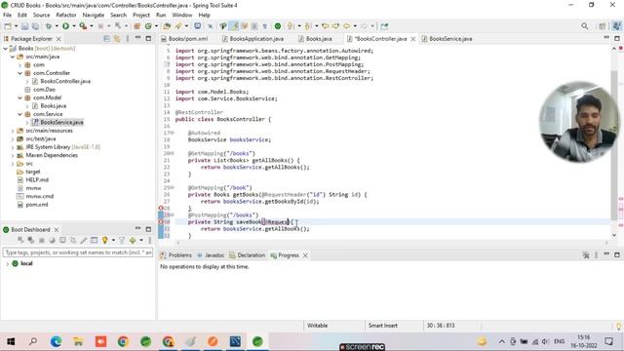Open the Javadoc view tab
The width and height of the screenshot is (624, 351).
click(214, 255)
